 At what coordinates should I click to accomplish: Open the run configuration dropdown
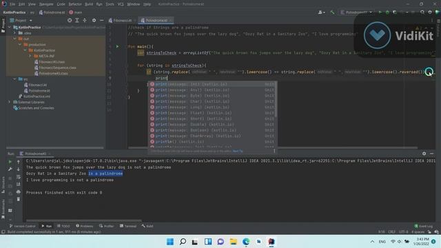pos(356,12)
